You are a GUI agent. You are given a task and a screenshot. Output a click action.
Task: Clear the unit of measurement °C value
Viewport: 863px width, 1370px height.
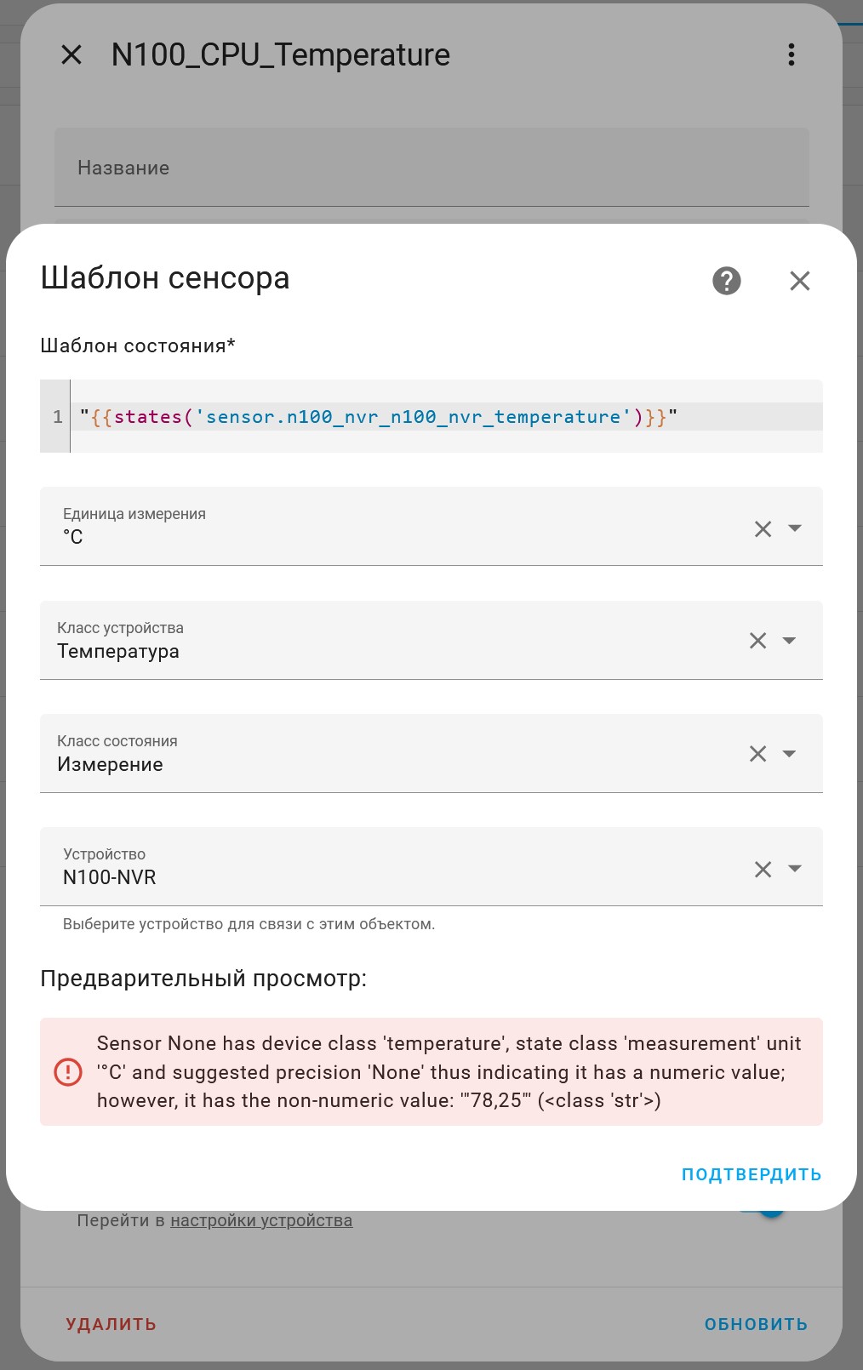(763, 529)
